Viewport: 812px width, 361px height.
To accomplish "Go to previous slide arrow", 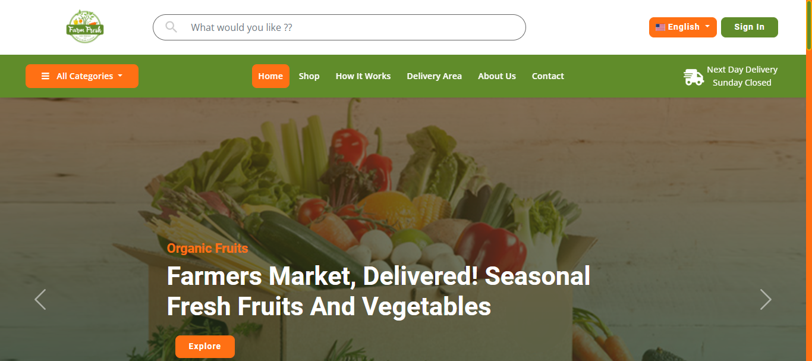I will click(x=40, y=299).
